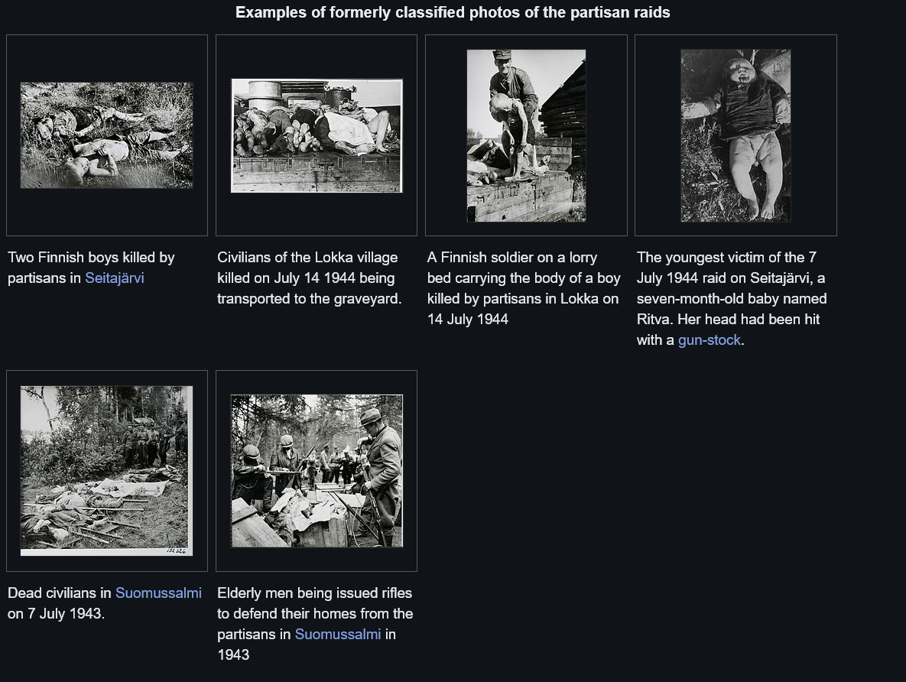Open Suomussalmi link in Dead civilians caption
This screenshot has width=906, height=682.
point(158,593)
